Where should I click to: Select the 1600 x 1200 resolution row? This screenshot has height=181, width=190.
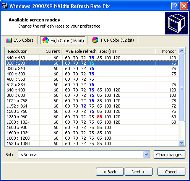point(92,138)
